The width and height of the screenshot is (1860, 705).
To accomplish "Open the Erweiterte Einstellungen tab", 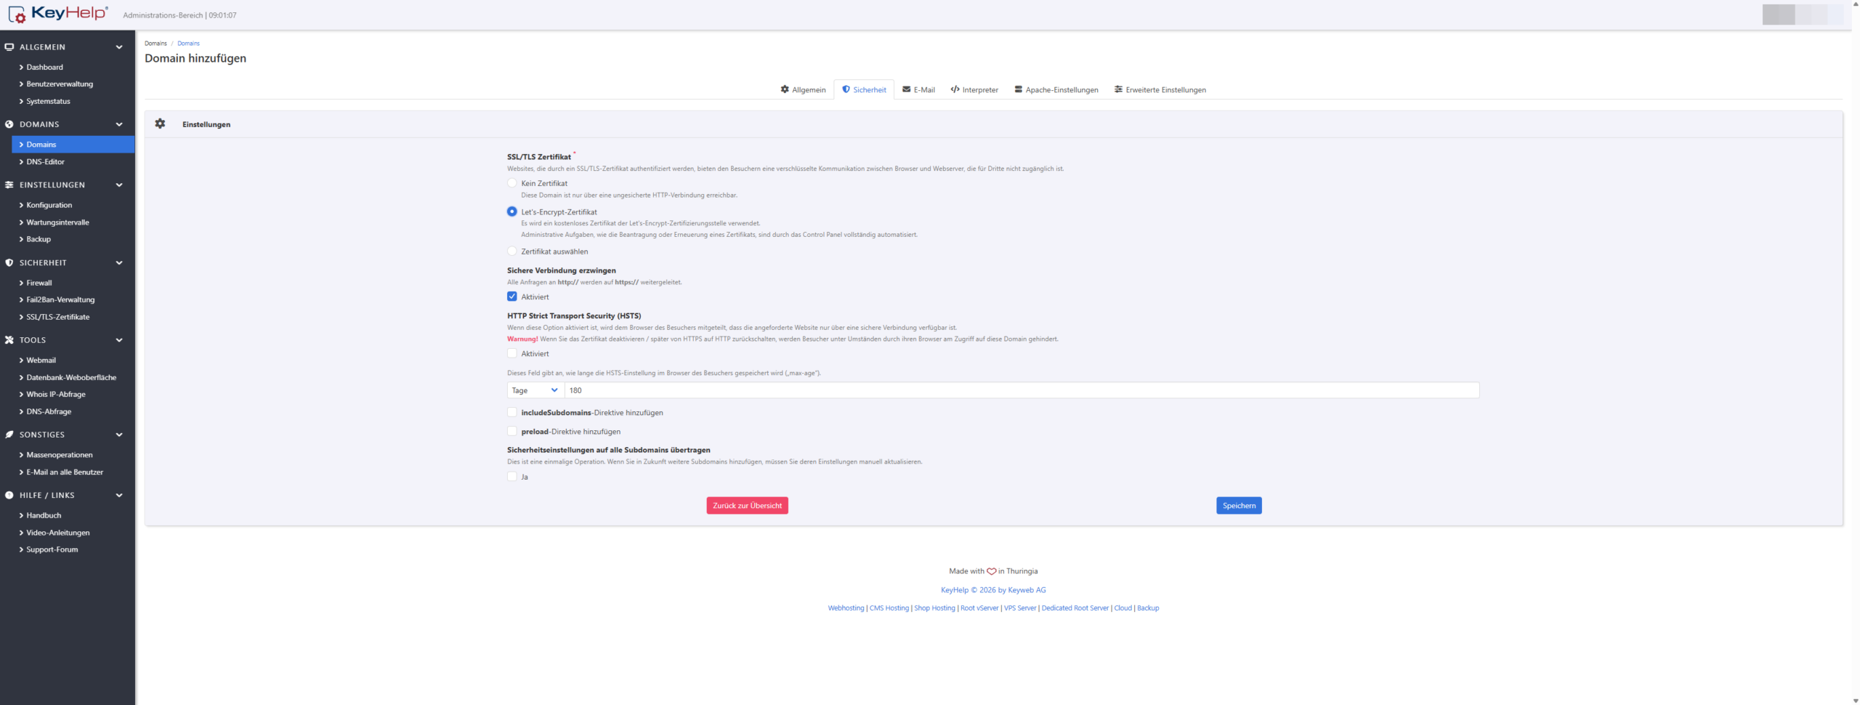I will (1160, 90).
